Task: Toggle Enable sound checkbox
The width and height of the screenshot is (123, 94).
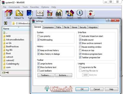Action: pos(80,40)
